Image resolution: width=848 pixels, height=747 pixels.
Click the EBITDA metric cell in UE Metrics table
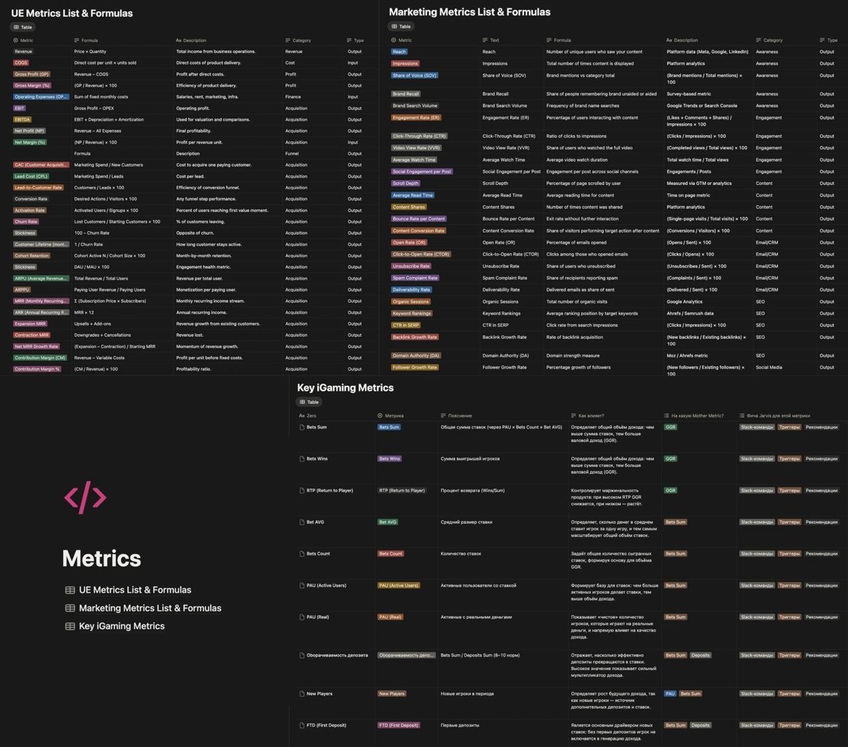tap(23, 120)
